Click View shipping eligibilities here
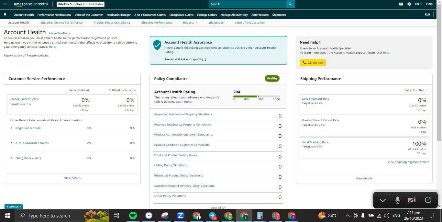This screenshot has height=222, width=442. [x=408, y=162]
